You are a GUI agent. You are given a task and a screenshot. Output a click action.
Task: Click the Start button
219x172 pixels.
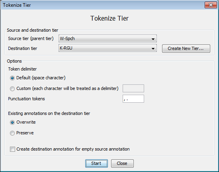96,163
